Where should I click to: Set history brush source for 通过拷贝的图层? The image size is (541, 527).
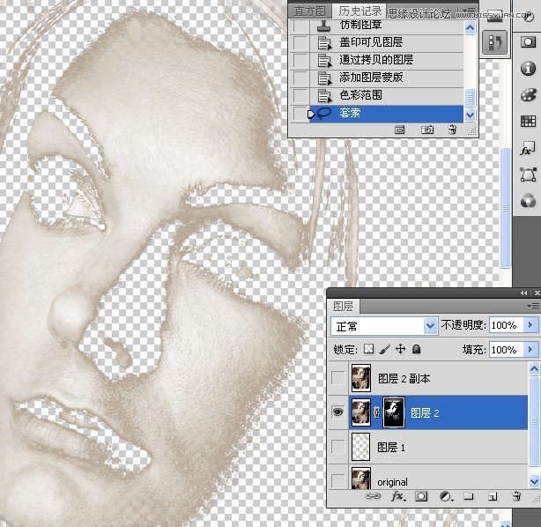pos(300,61)
